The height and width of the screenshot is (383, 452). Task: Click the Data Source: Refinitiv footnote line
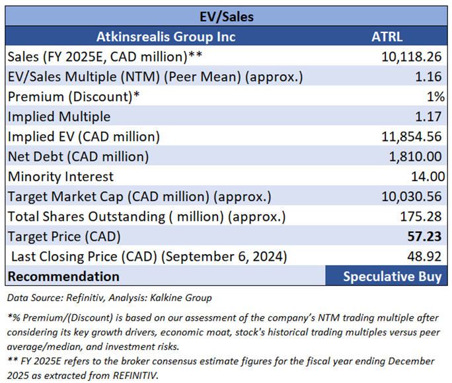pyautogui.click(x=110, y=298)
